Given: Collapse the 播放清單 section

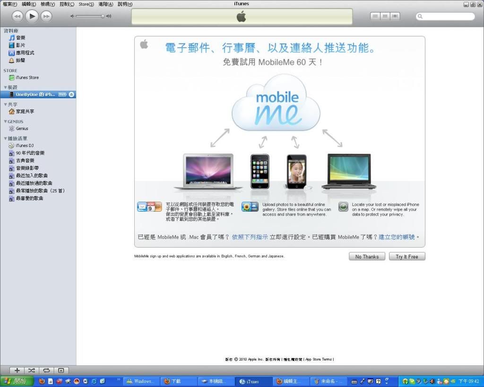Looking at the screenshot, I should point(6,138).
